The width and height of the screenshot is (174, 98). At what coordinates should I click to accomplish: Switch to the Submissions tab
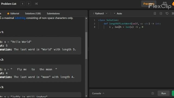click(x=53, y=13)
